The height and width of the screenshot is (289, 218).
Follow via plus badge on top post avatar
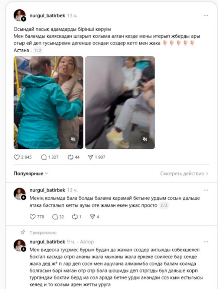click(23, 19)
